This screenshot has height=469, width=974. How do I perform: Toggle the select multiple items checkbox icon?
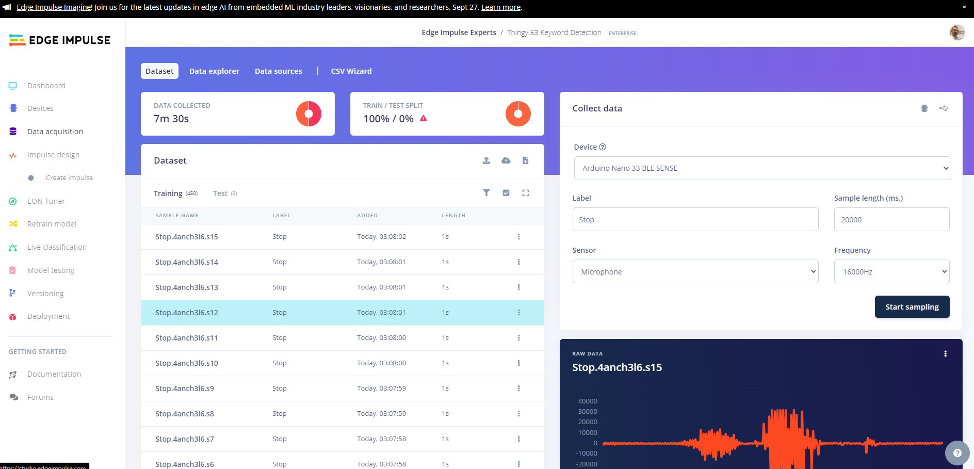(x=506, y=193)
